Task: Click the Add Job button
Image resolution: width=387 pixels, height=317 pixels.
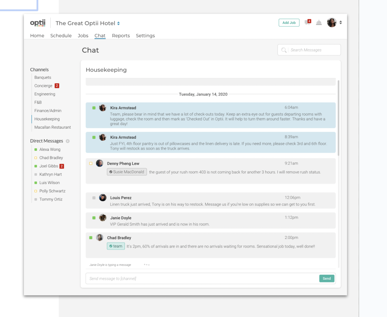Action: [289, 23]
